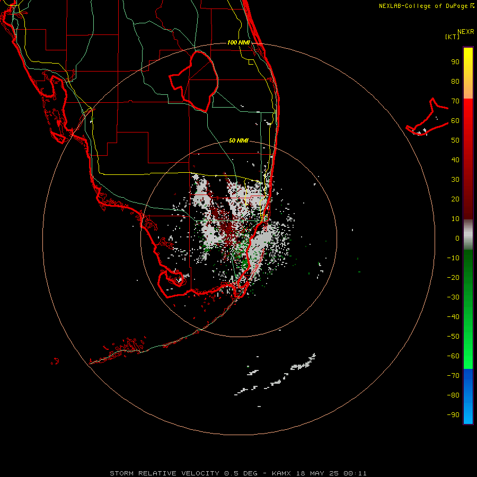This screenshot has height=477, width=477.
Task: Click the -10 value on velocity scale
Action: click(453, 258)
